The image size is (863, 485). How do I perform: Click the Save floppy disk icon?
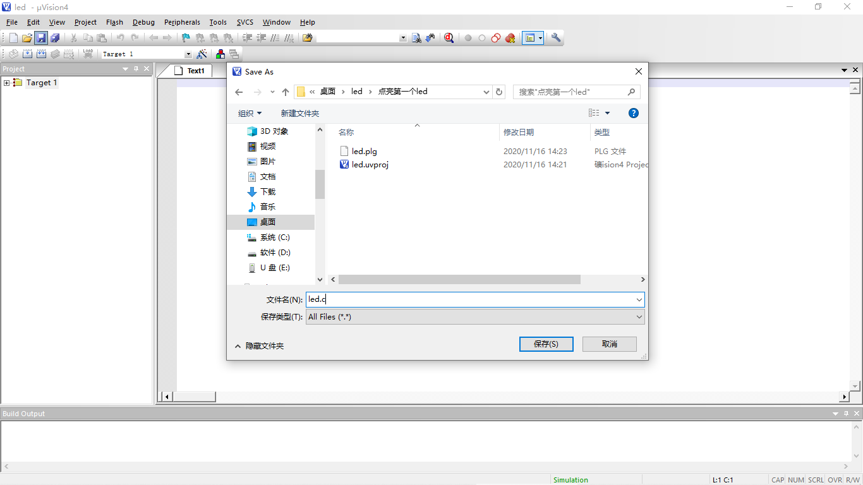point(41,38)
